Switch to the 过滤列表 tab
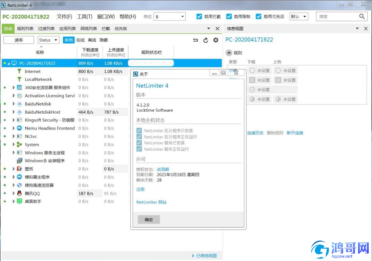372x261 pixels. [46, 29]
